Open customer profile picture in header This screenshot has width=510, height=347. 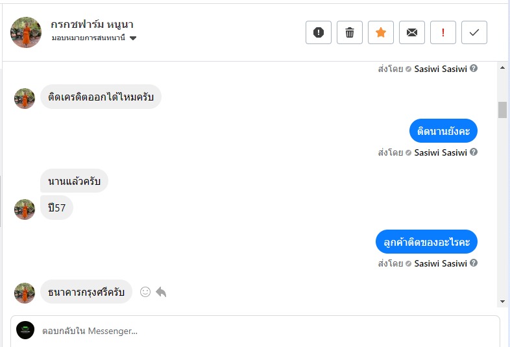click(x=26, y=32)
